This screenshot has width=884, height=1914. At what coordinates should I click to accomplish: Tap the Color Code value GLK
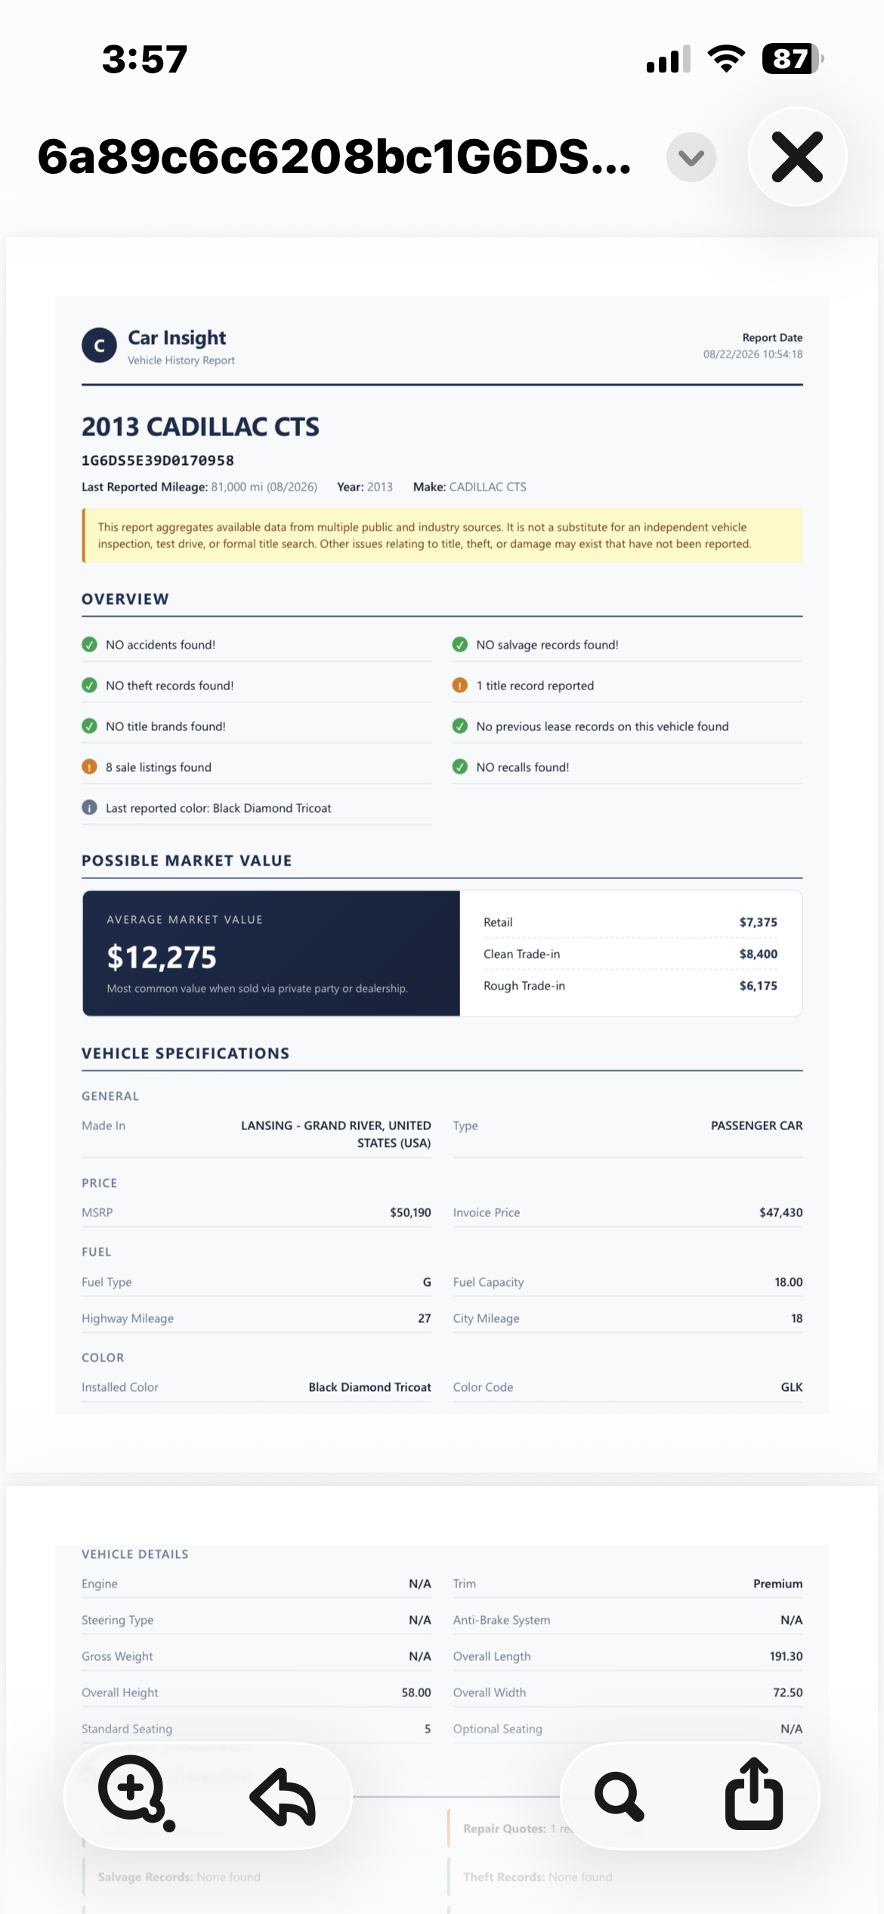792,1387
